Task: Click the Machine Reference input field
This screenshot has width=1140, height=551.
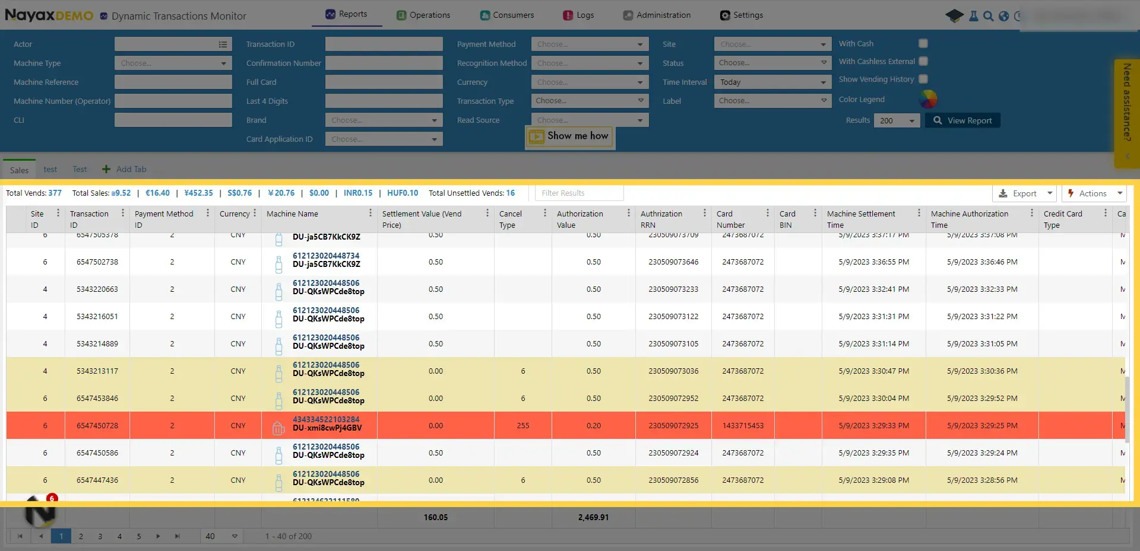Action: coord(173,82)
